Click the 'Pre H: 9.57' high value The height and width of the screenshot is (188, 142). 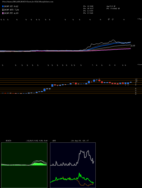pyautogui.click(x=88, y=9)
